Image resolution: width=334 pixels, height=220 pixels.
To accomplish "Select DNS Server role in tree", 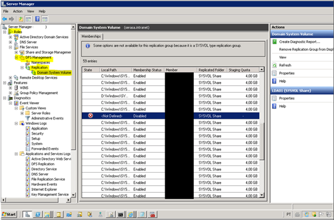I will pyautogui.click(x=28, y=42).
